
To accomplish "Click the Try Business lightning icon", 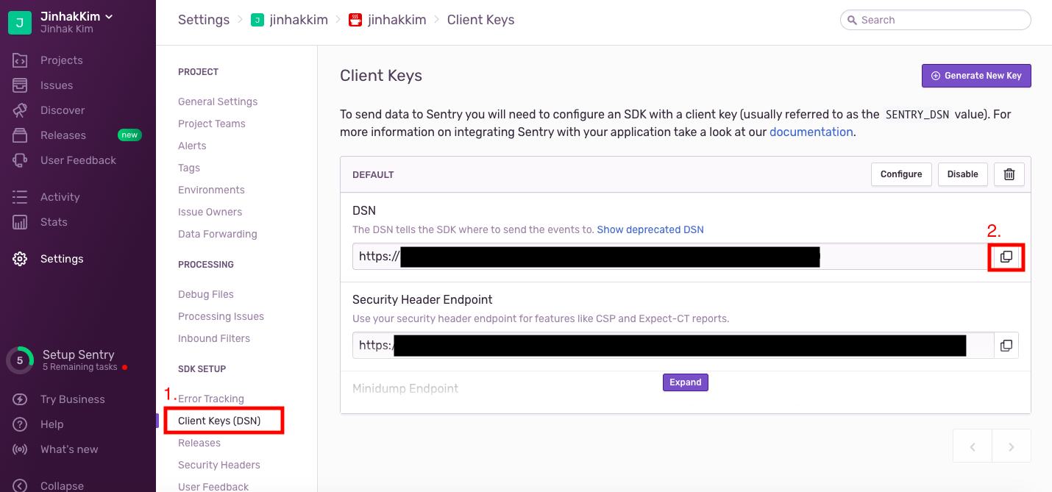I will click(20, 399).
